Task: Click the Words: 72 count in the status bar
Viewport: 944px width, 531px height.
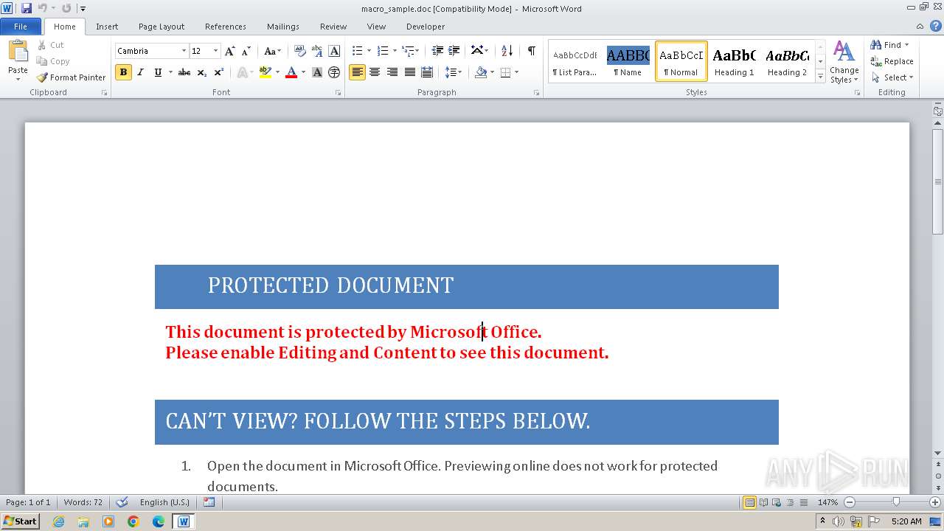Action: (x=83, y=502)
